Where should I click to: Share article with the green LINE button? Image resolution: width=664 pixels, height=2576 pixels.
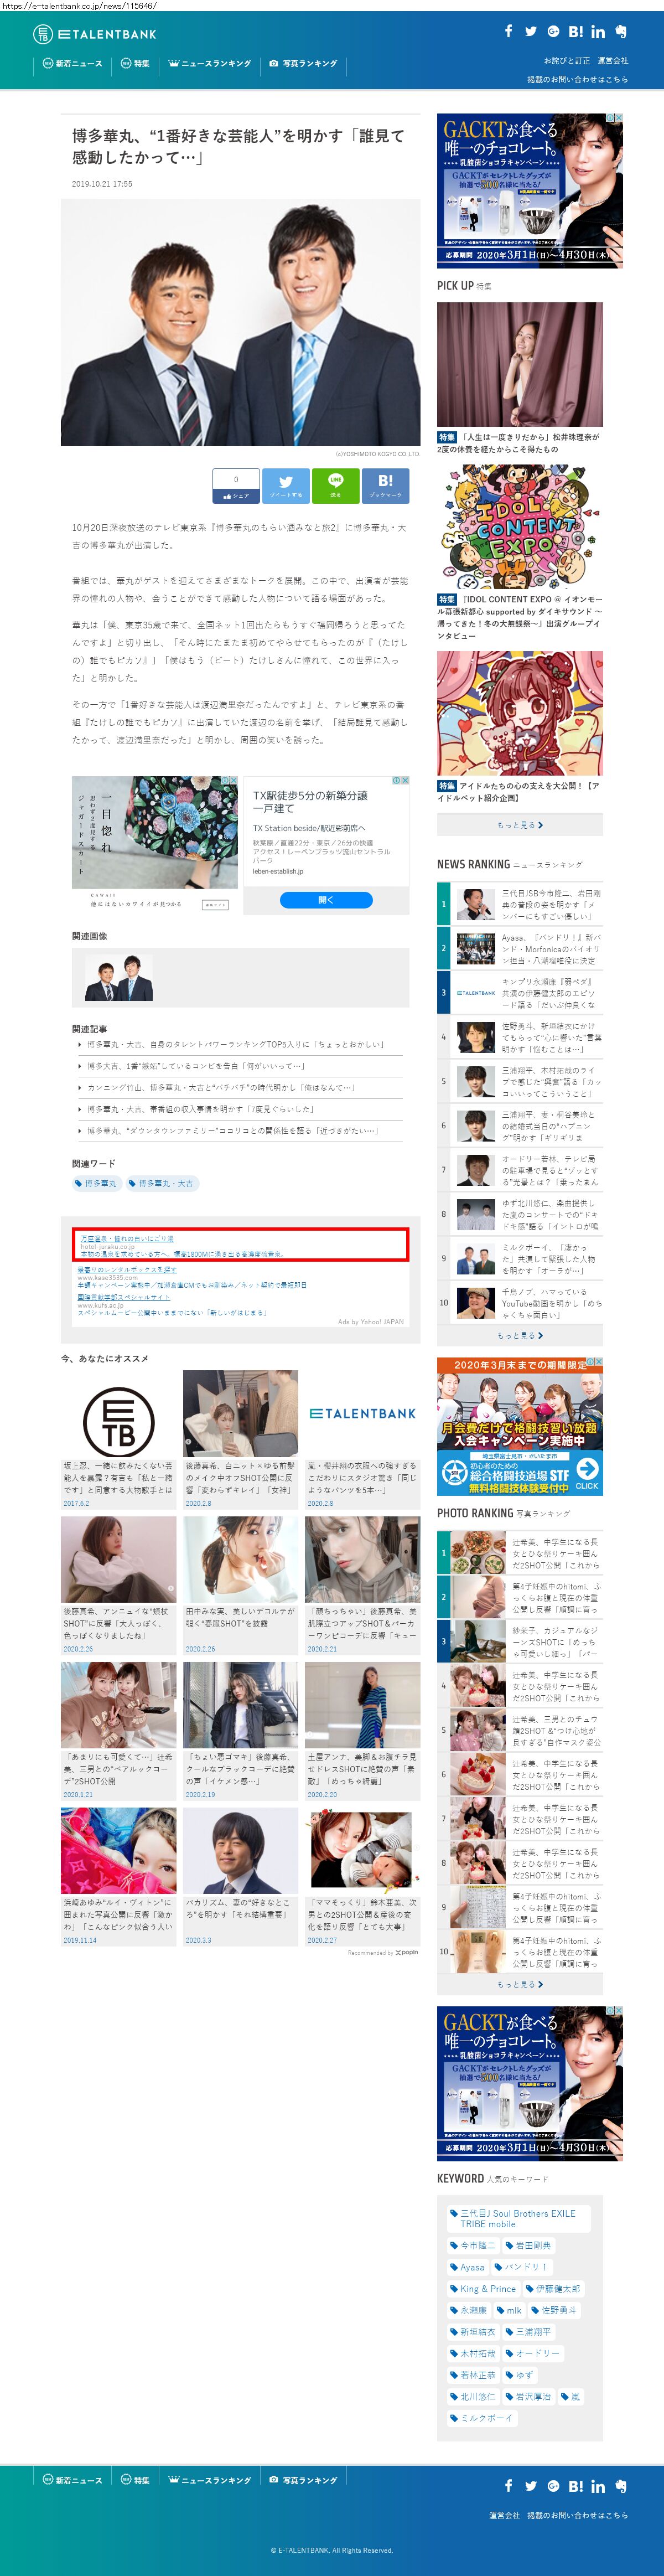coord(335,485)
